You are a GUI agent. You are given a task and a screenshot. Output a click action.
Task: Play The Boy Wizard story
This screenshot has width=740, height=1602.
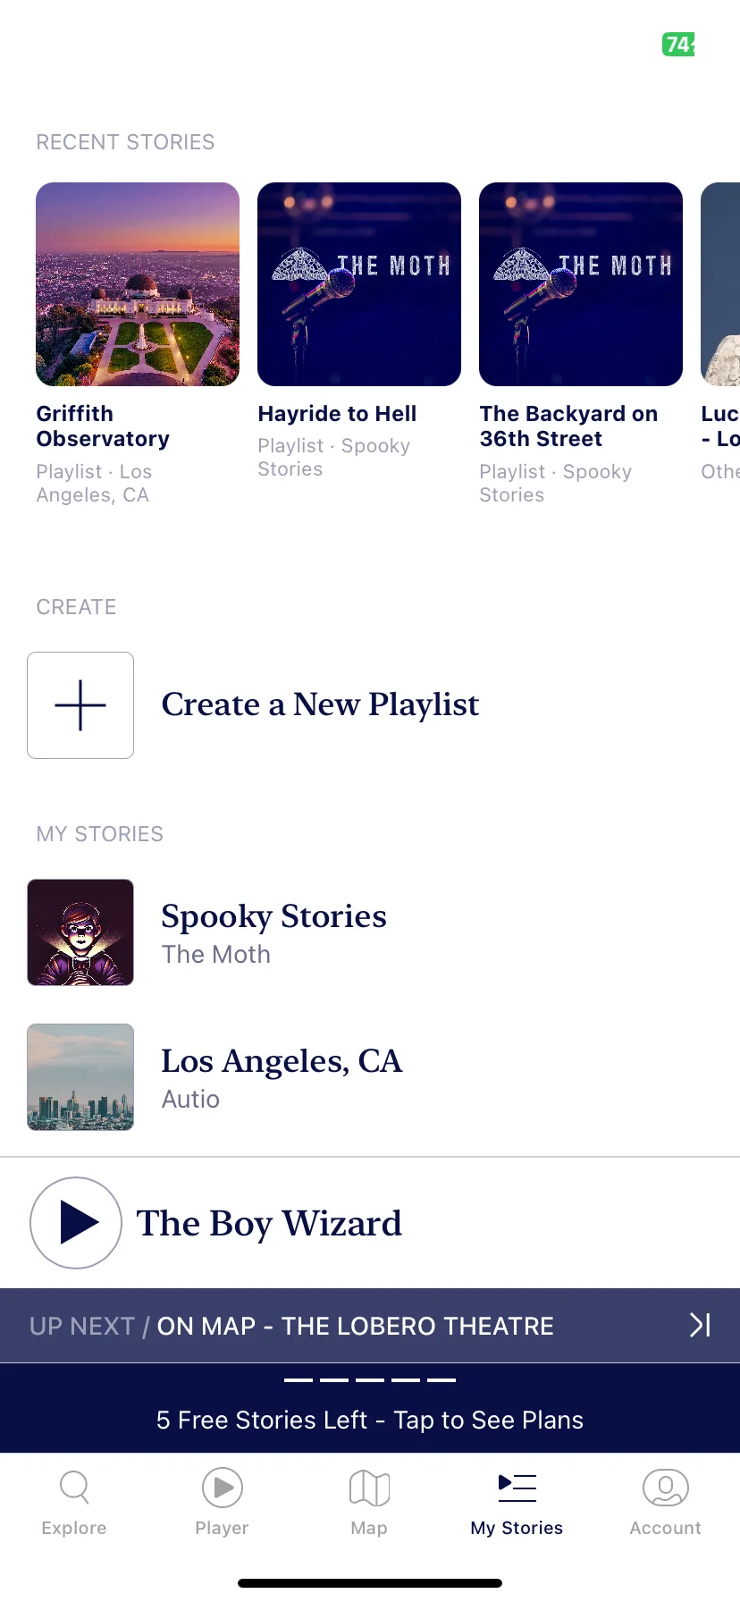(76, 1223)
